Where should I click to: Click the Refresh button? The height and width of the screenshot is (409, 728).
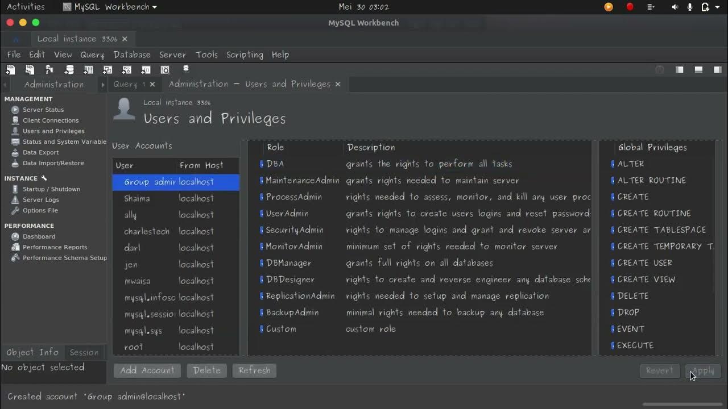[x=254, y=370]
